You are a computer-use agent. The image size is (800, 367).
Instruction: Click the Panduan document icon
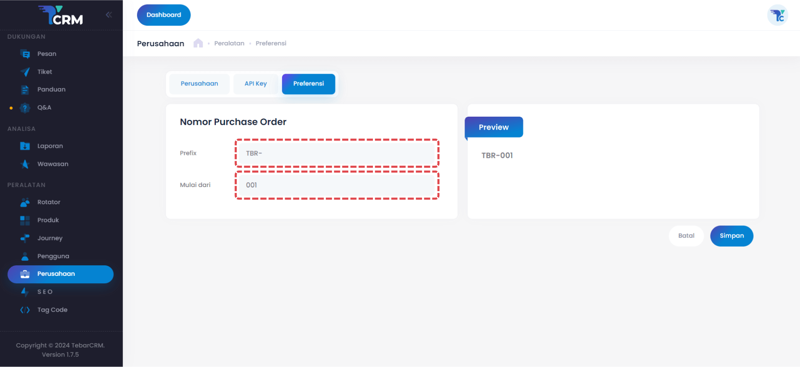25,90
